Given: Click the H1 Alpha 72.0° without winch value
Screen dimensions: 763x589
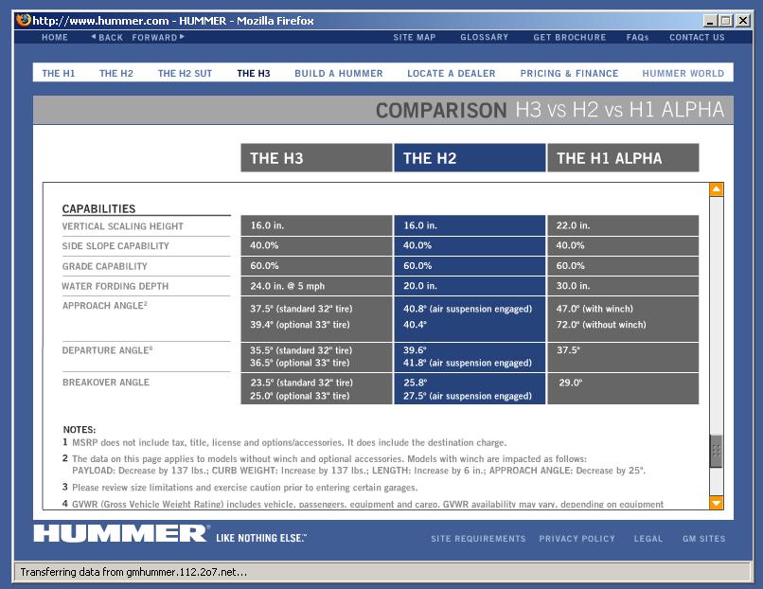Looking at the screenshot, I should tap(601, 325).
